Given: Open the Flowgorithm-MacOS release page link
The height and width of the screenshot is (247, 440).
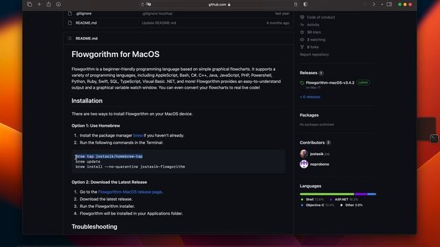Looking at the screenshot, I should [x=130, y=192].
